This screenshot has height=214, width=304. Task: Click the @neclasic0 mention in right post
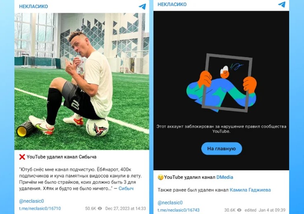point(170,203)
